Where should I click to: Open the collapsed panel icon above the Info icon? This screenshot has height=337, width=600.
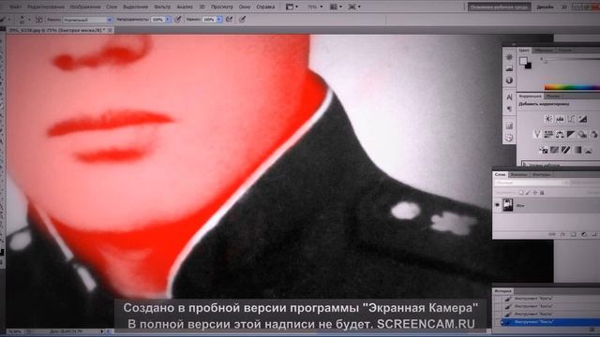[x=509, y=68]
